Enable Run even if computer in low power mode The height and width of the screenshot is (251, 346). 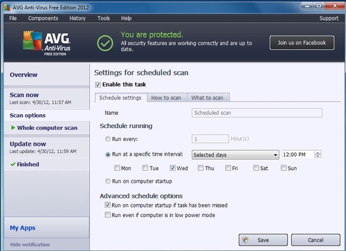click(x=107, y=215)
